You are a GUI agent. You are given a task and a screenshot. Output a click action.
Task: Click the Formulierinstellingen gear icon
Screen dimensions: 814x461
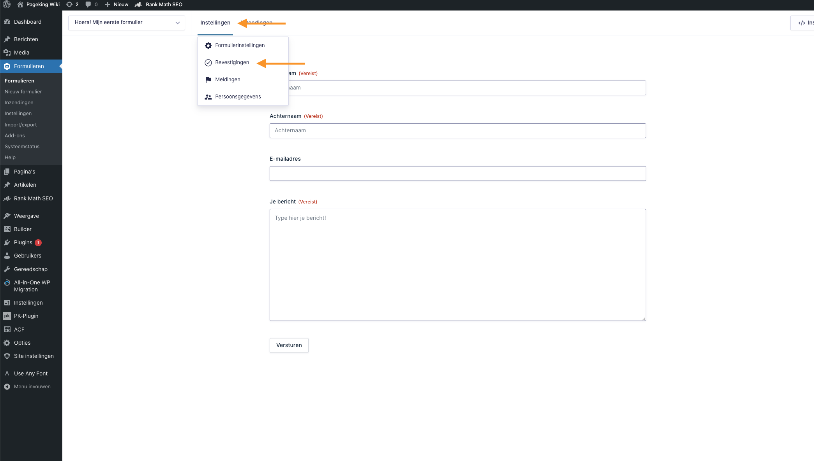coord(208,46)
